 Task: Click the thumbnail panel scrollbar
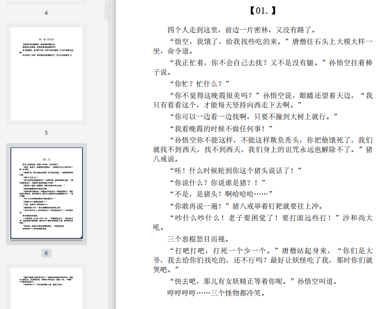tap(106, 10)
